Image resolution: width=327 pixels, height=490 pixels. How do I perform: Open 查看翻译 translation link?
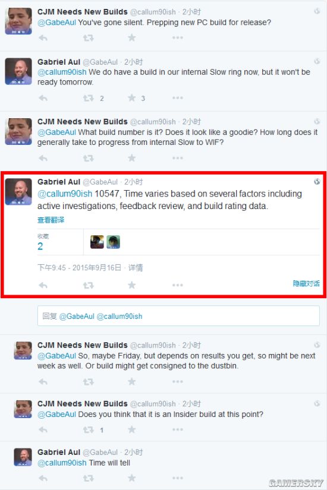(51, 220)
